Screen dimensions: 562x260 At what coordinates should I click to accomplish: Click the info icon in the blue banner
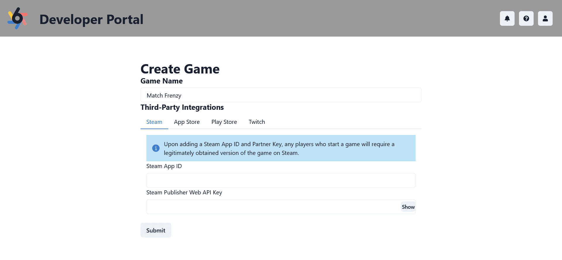pyautogui.click(x=156, y=148)
